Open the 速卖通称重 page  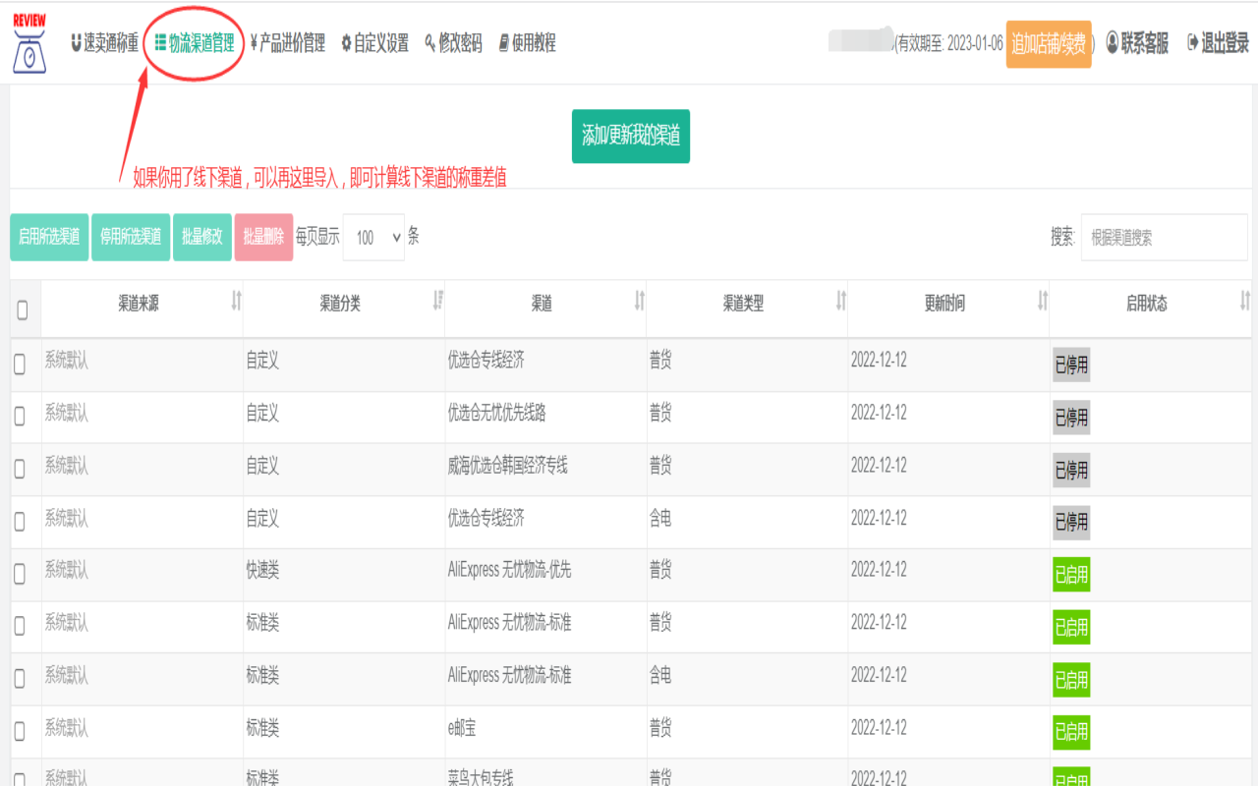pos(104,43)
